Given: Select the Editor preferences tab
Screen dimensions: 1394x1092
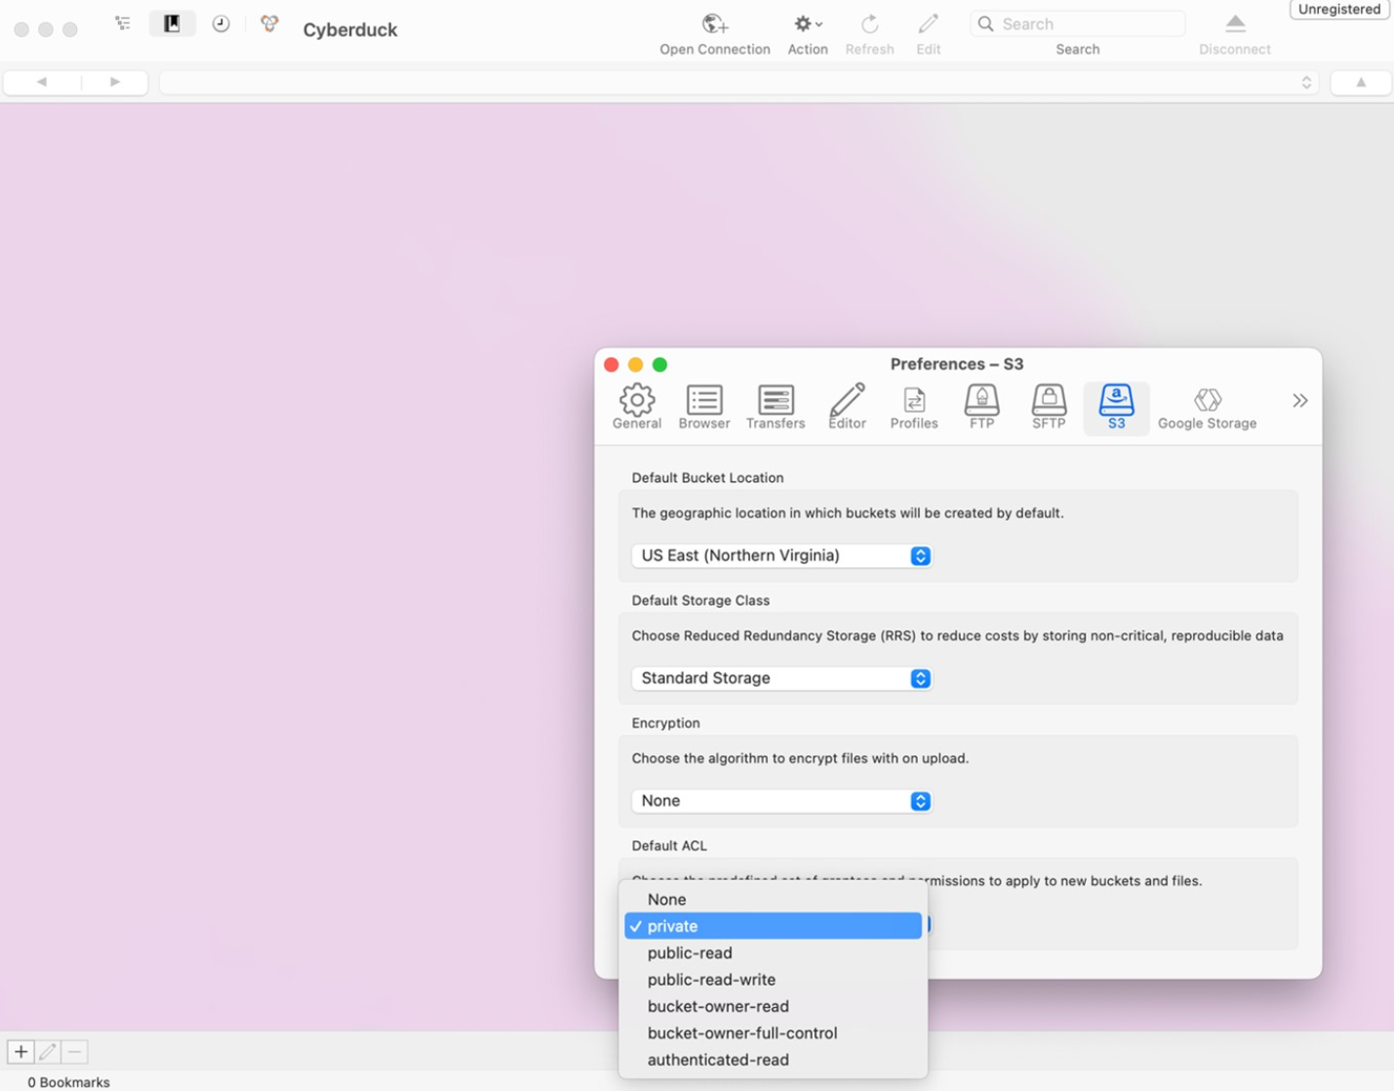Looking at the screenshot, I should (x=847, y=407).
